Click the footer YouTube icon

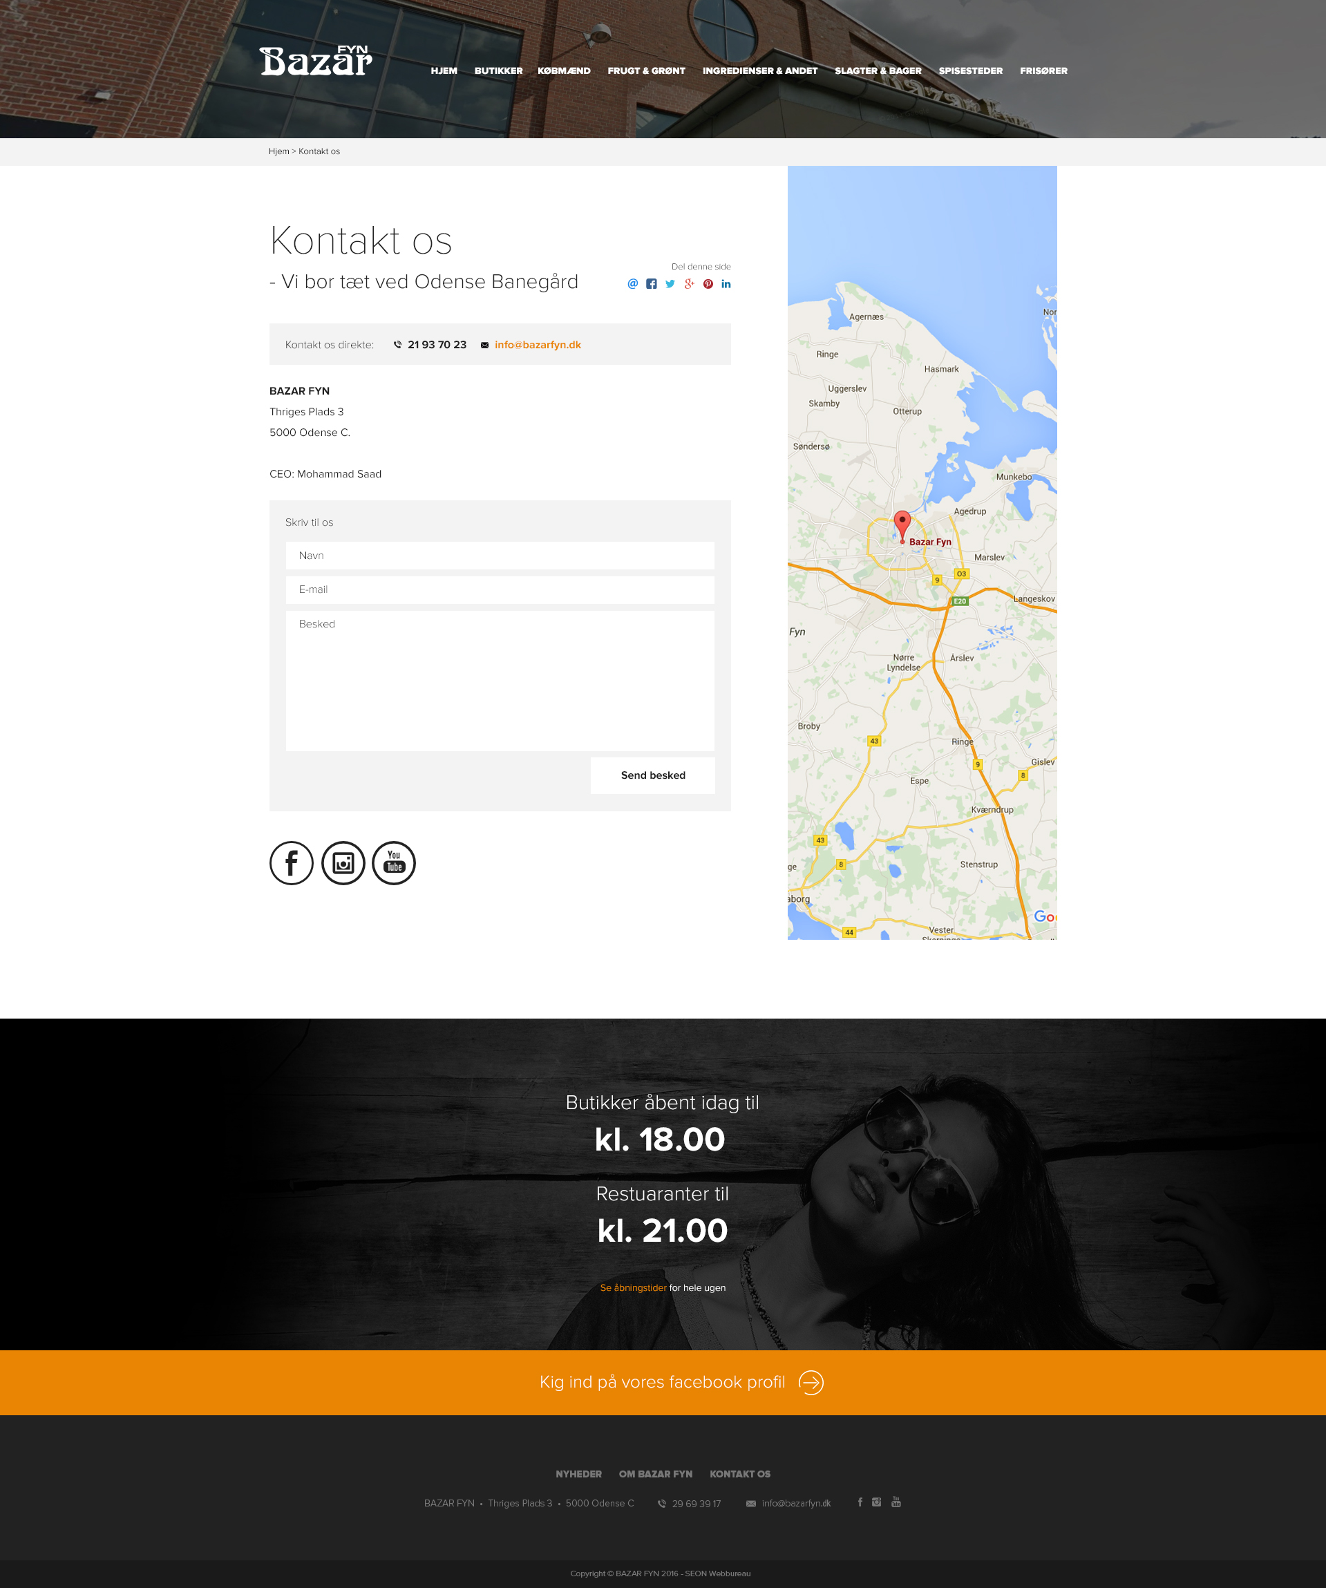coord(896,1502)
